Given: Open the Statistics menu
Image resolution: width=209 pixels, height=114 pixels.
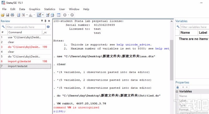Looking at the screenshot, I should (x=50, y=9).
